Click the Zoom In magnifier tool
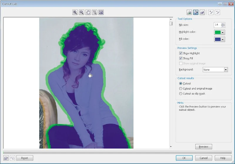235x164 pixels. point(75,12)
